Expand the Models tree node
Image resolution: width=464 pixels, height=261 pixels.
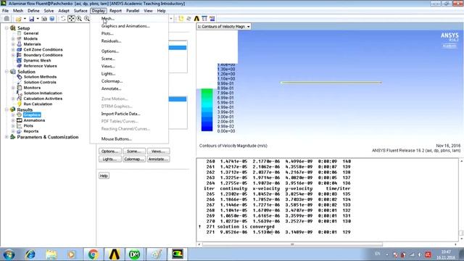tap(13, 38)
